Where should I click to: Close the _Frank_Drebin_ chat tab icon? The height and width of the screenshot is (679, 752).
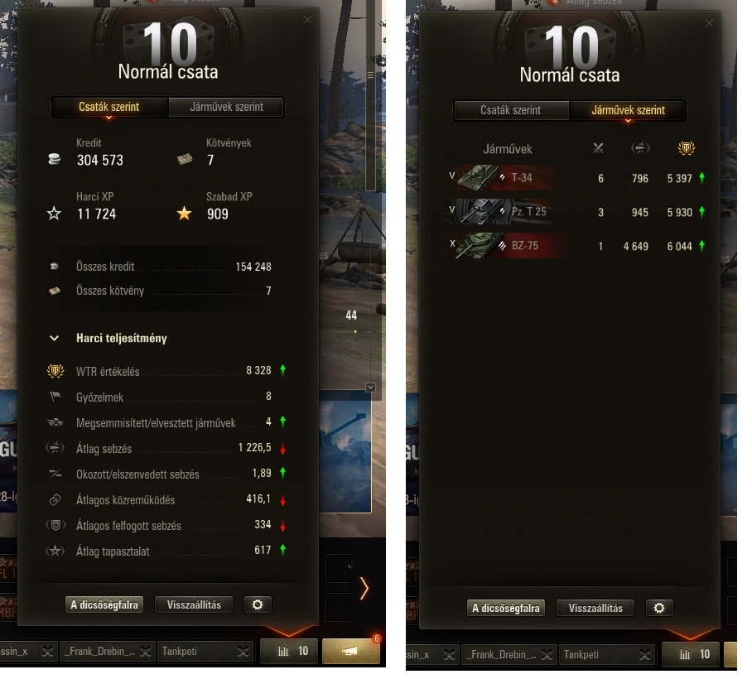(x=145, y=651)
